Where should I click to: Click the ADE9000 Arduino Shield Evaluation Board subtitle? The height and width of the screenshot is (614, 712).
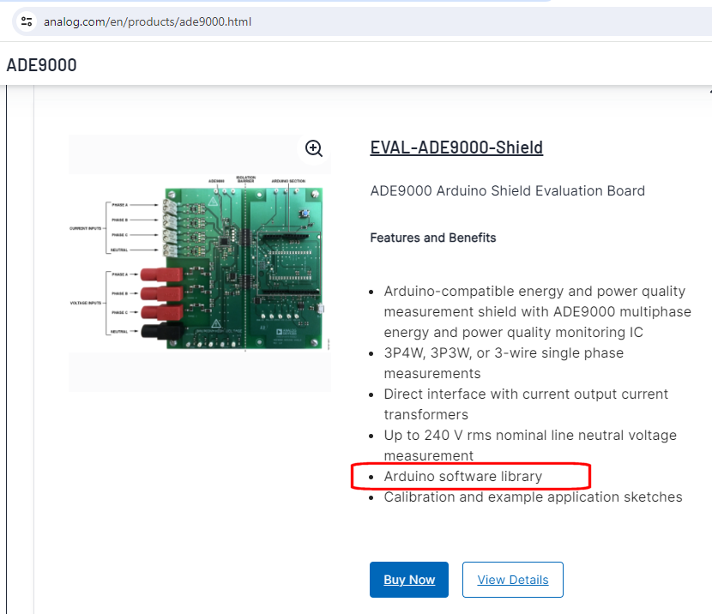tap(507, 190)
